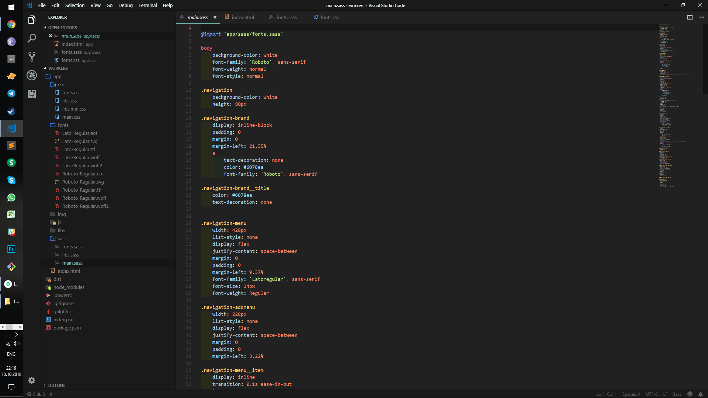708x398 pixels.
Task: Click the volume icon in system tray
Action: point(16,343)
